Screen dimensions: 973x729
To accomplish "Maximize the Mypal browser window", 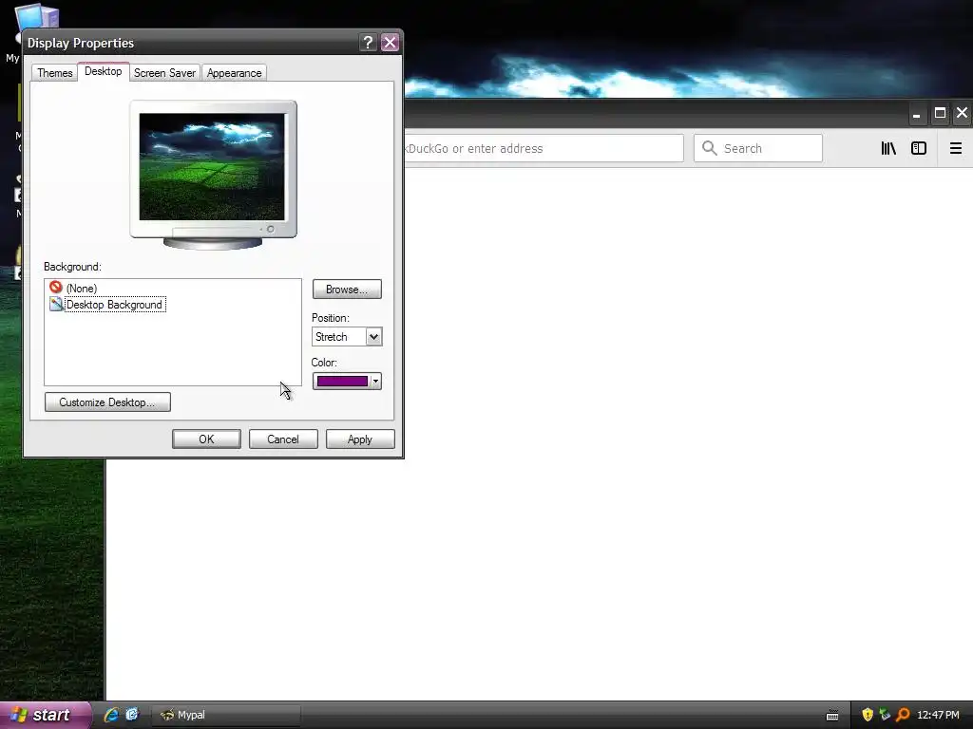I will pos(940,114).
